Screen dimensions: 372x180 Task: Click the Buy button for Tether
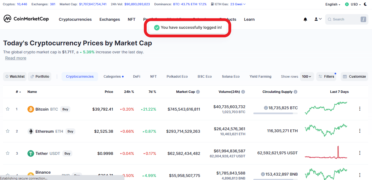click(67, 153)
